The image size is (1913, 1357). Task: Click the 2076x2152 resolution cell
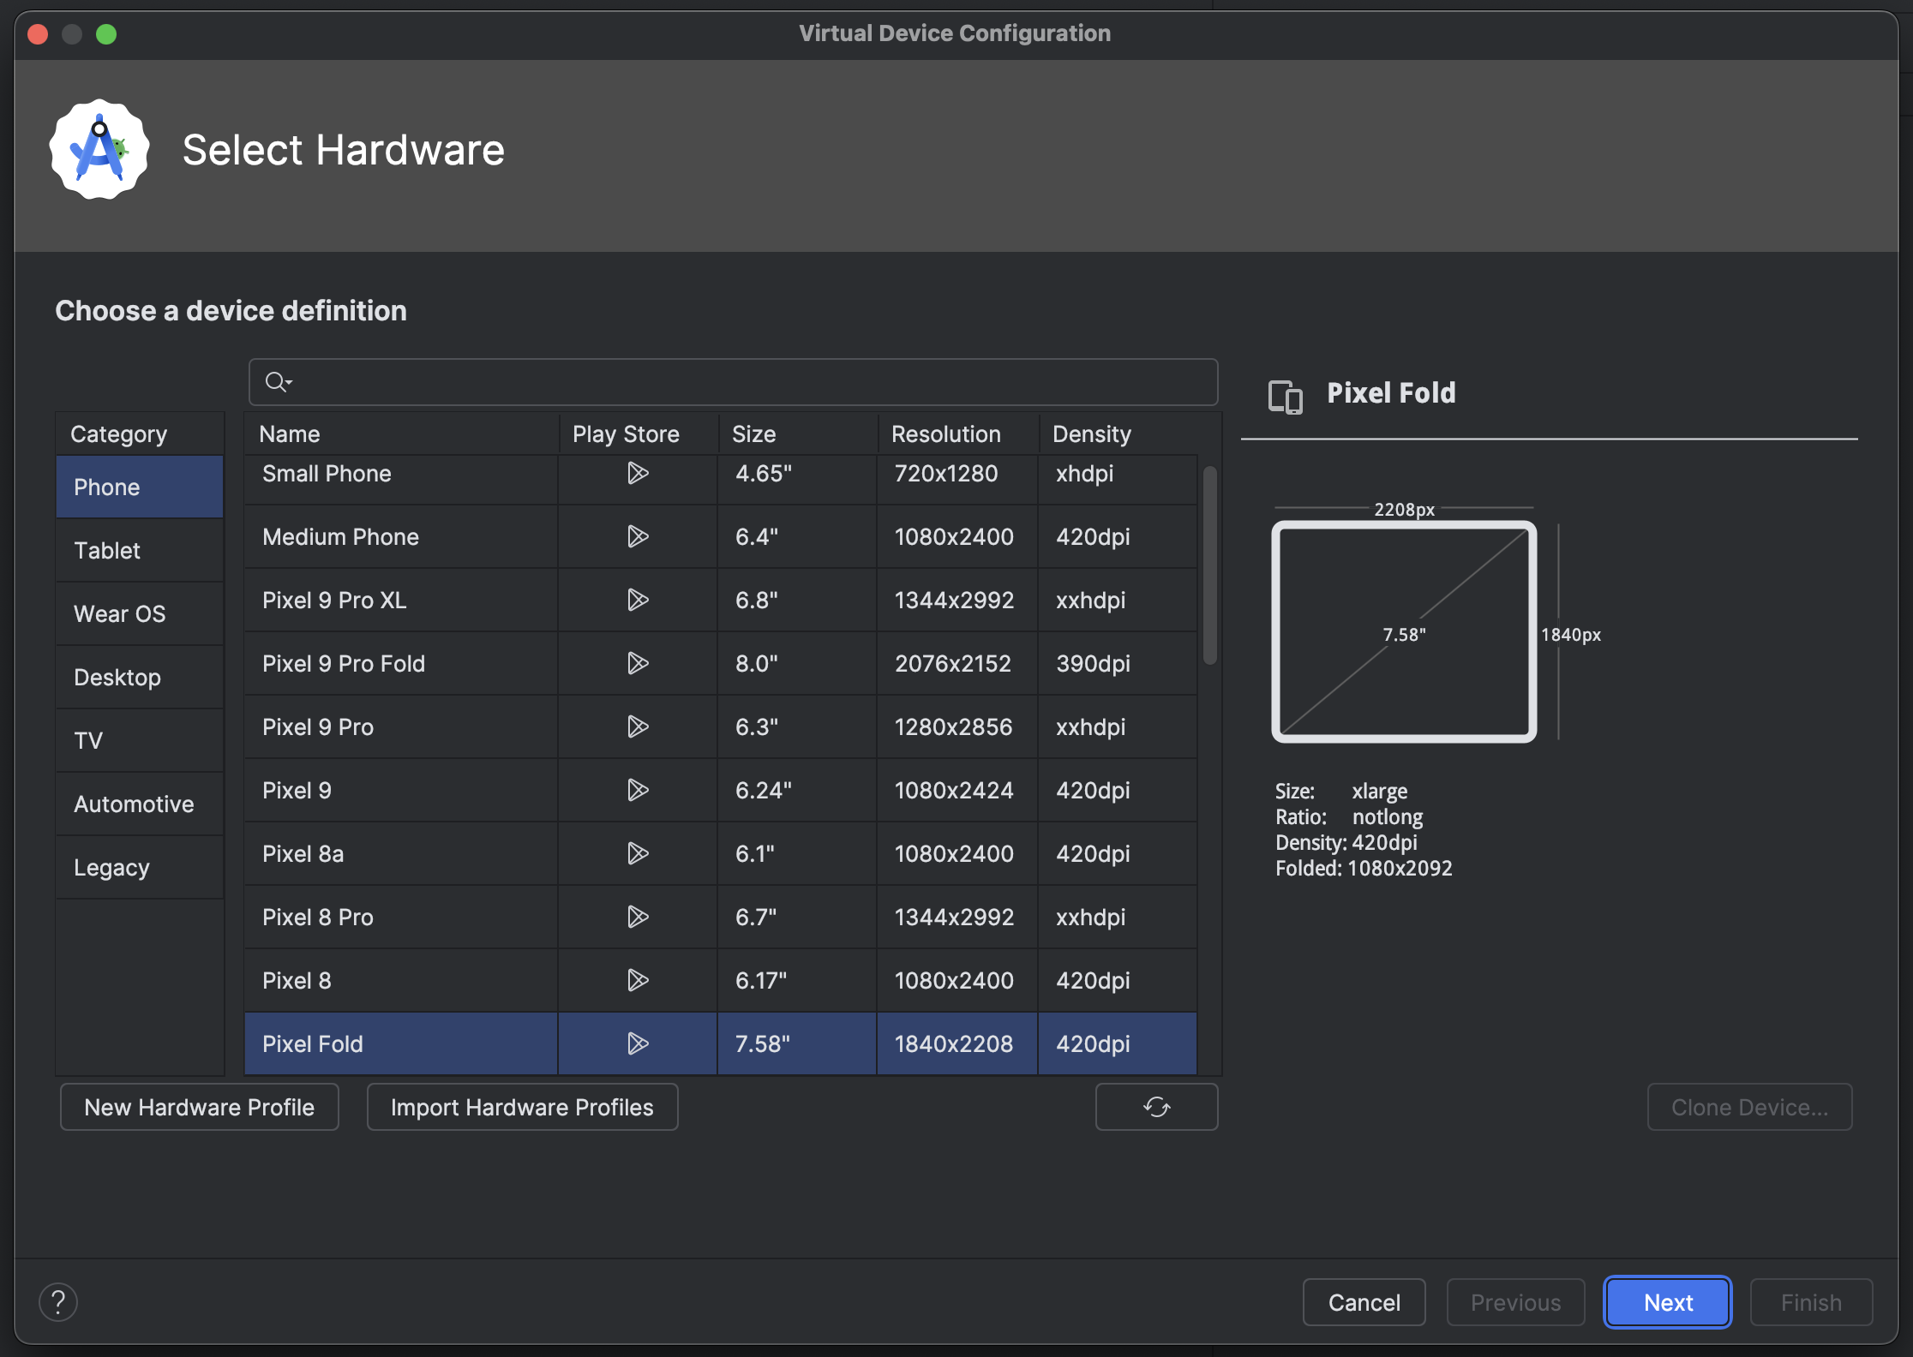[957, 663]
